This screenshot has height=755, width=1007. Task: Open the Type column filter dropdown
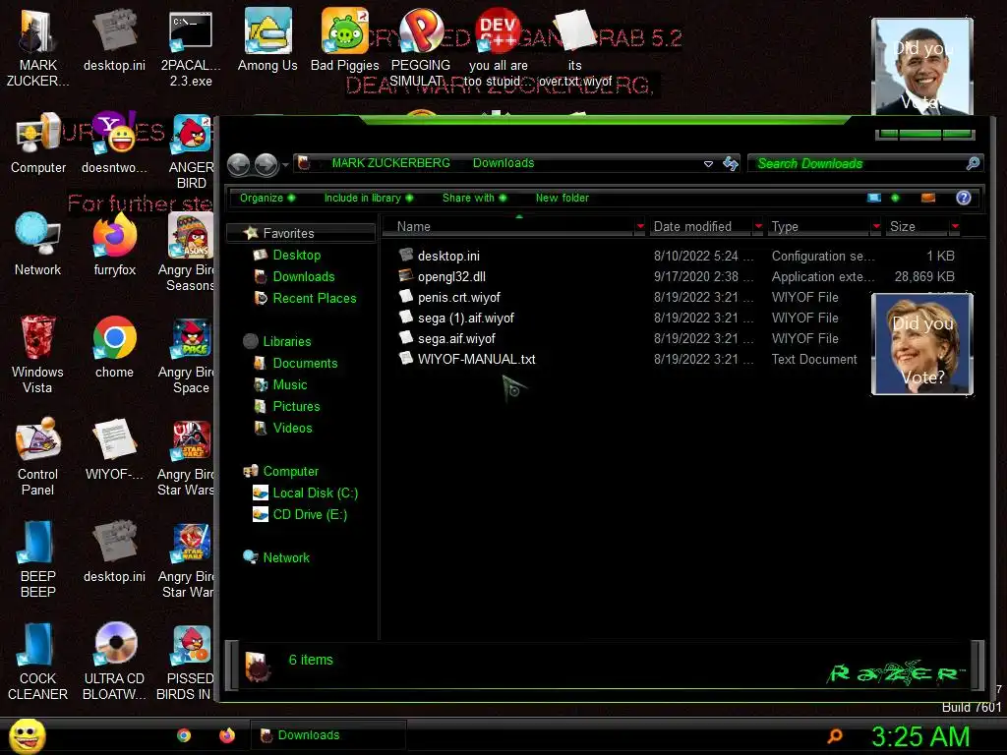click(876, 226)
